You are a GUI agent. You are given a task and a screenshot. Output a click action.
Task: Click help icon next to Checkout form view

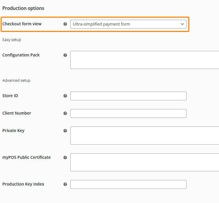click(x=65, y=24)
